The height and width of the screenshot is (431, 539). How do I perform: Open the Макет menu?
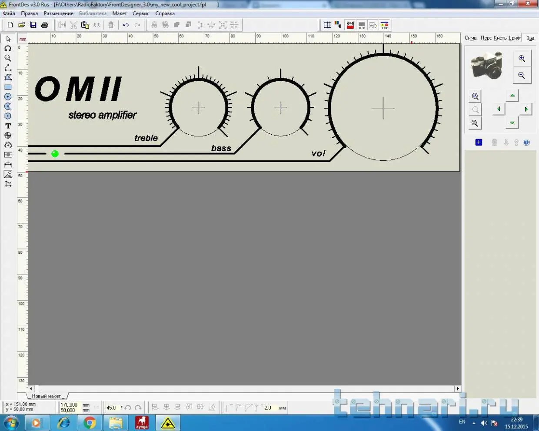pyautogui.click(x=120, y=13)
